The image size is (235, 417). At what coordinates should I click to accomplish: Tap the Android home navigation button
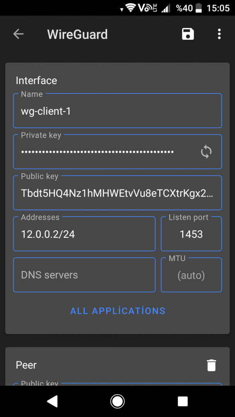pos(117,401)
